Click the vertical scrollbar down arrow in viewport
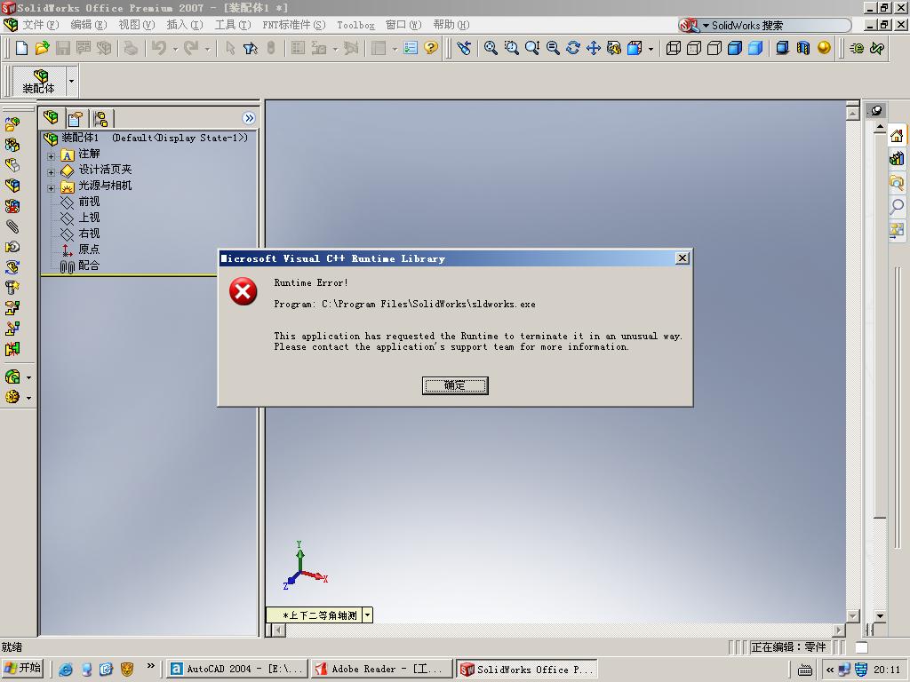 852,616
